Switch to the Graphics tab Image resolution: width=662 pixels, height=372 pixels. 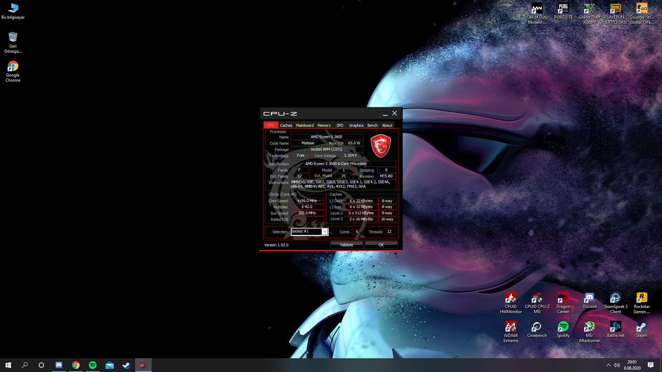(x=356, y=125)
